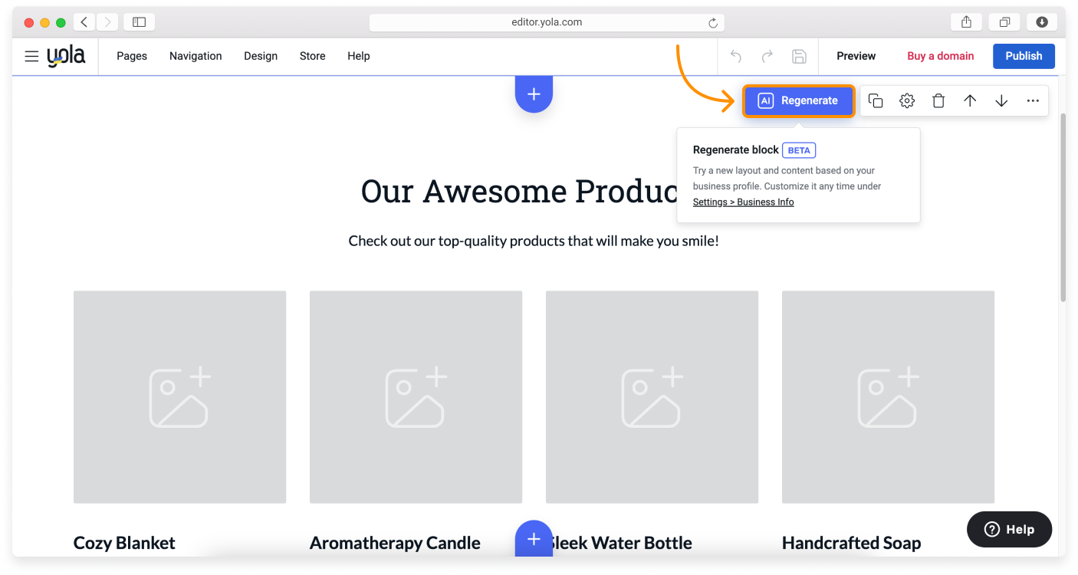Open the hamburger menu
The image size is (1078, 575).
tap(31, 56)
